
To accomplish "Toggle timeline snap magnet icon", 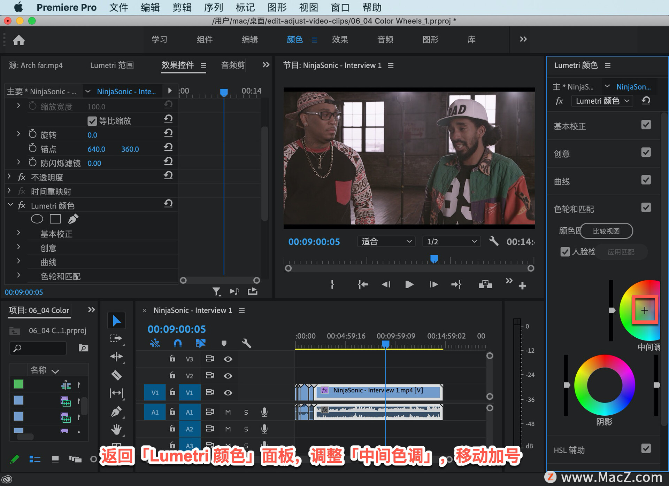I will [x=178, y=344].
